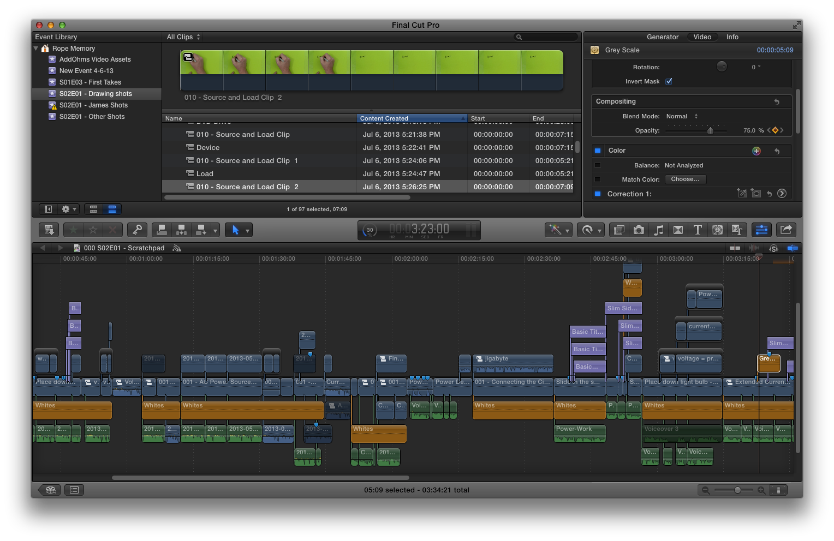Click the insert clip edit icon
The height and width of the screenshot is (541, 834).
pos(182,230)
